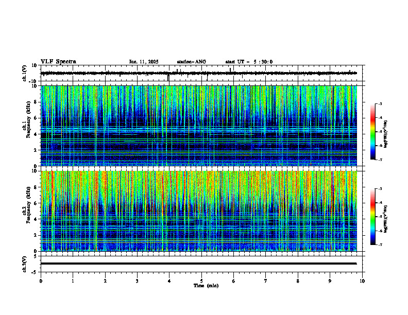Click the ch.1 spectrogram color bar

372,132
